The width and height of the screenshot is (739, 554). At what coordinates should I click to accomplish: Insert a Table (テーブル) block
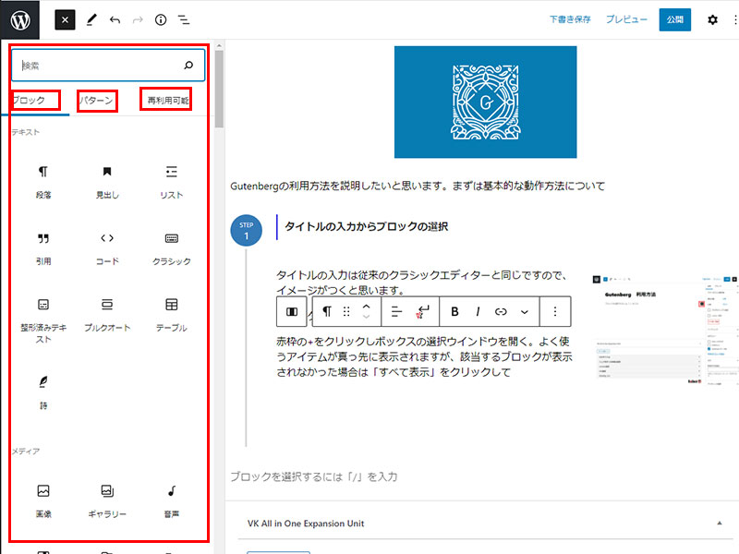click(x=171, y=312)
